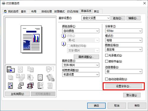Open the 喜好设置 dropdown showing 自定义设置
Image resolution: width=148 pixels, height=111 pixels.
point(96,18)
